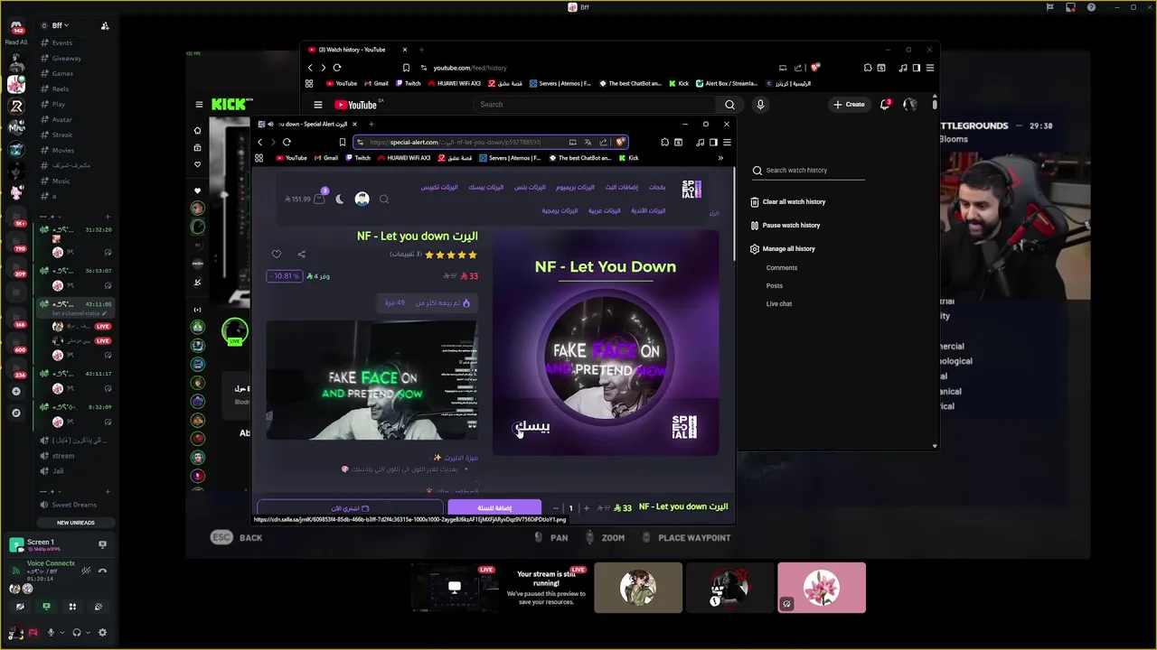Click the invite people icon beside Bff
The image size is (1157, 650).
tap(105, 25)
